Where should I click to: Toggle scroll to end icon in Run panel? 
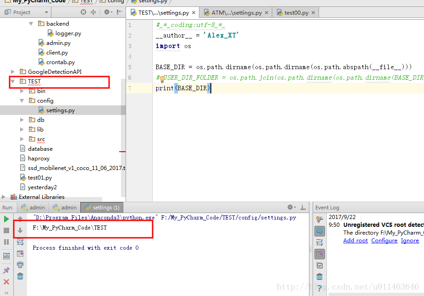20,253
